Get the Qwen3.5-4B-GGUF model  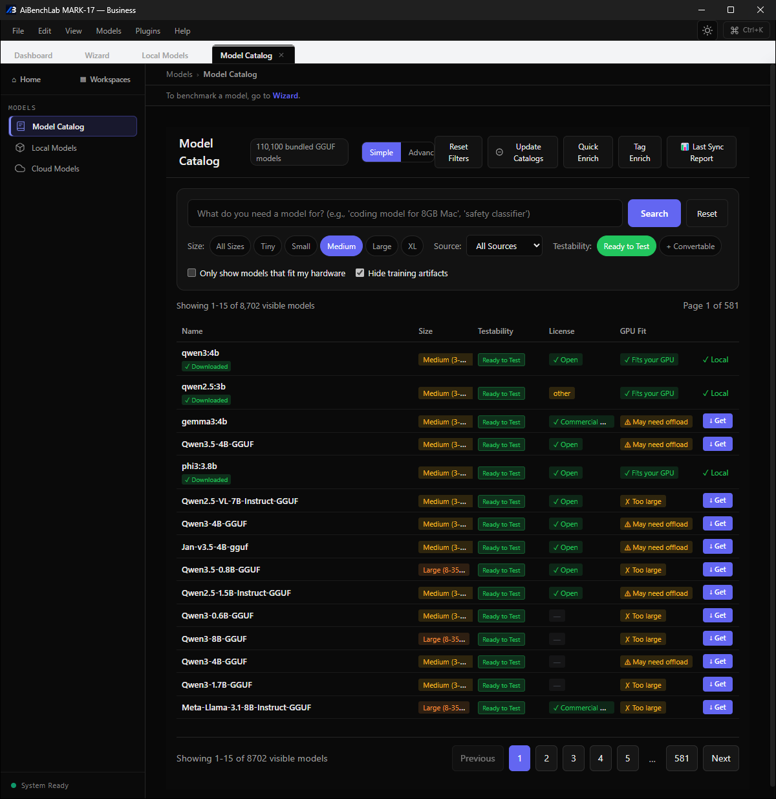pyautogui.click(x=718, y=444)
